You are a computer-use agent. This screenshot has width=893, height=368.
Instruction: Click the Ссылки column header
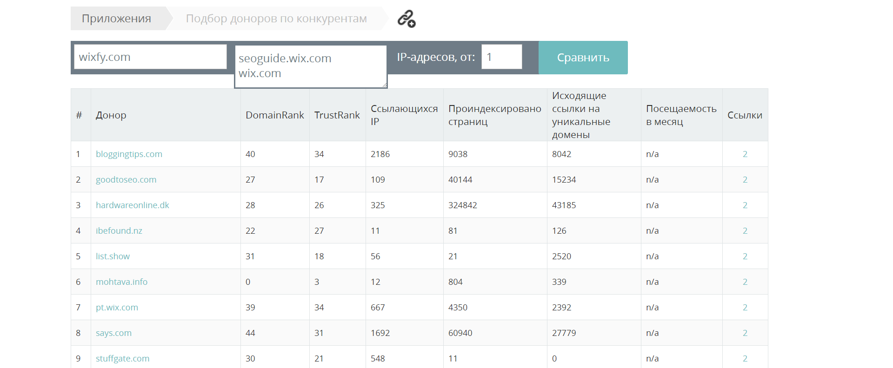point(745,115)
